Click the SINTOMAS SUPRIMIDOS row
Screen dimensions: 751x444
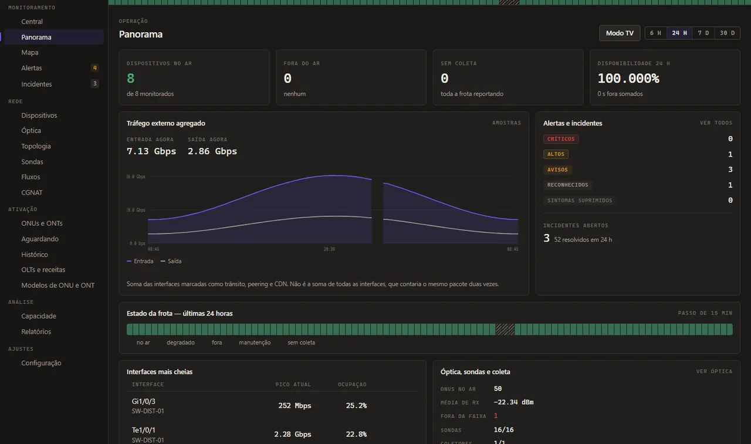638,200
